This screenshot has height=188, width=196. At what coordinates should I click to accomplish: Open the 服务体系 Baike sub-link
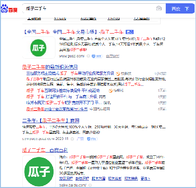pos(115,179)
